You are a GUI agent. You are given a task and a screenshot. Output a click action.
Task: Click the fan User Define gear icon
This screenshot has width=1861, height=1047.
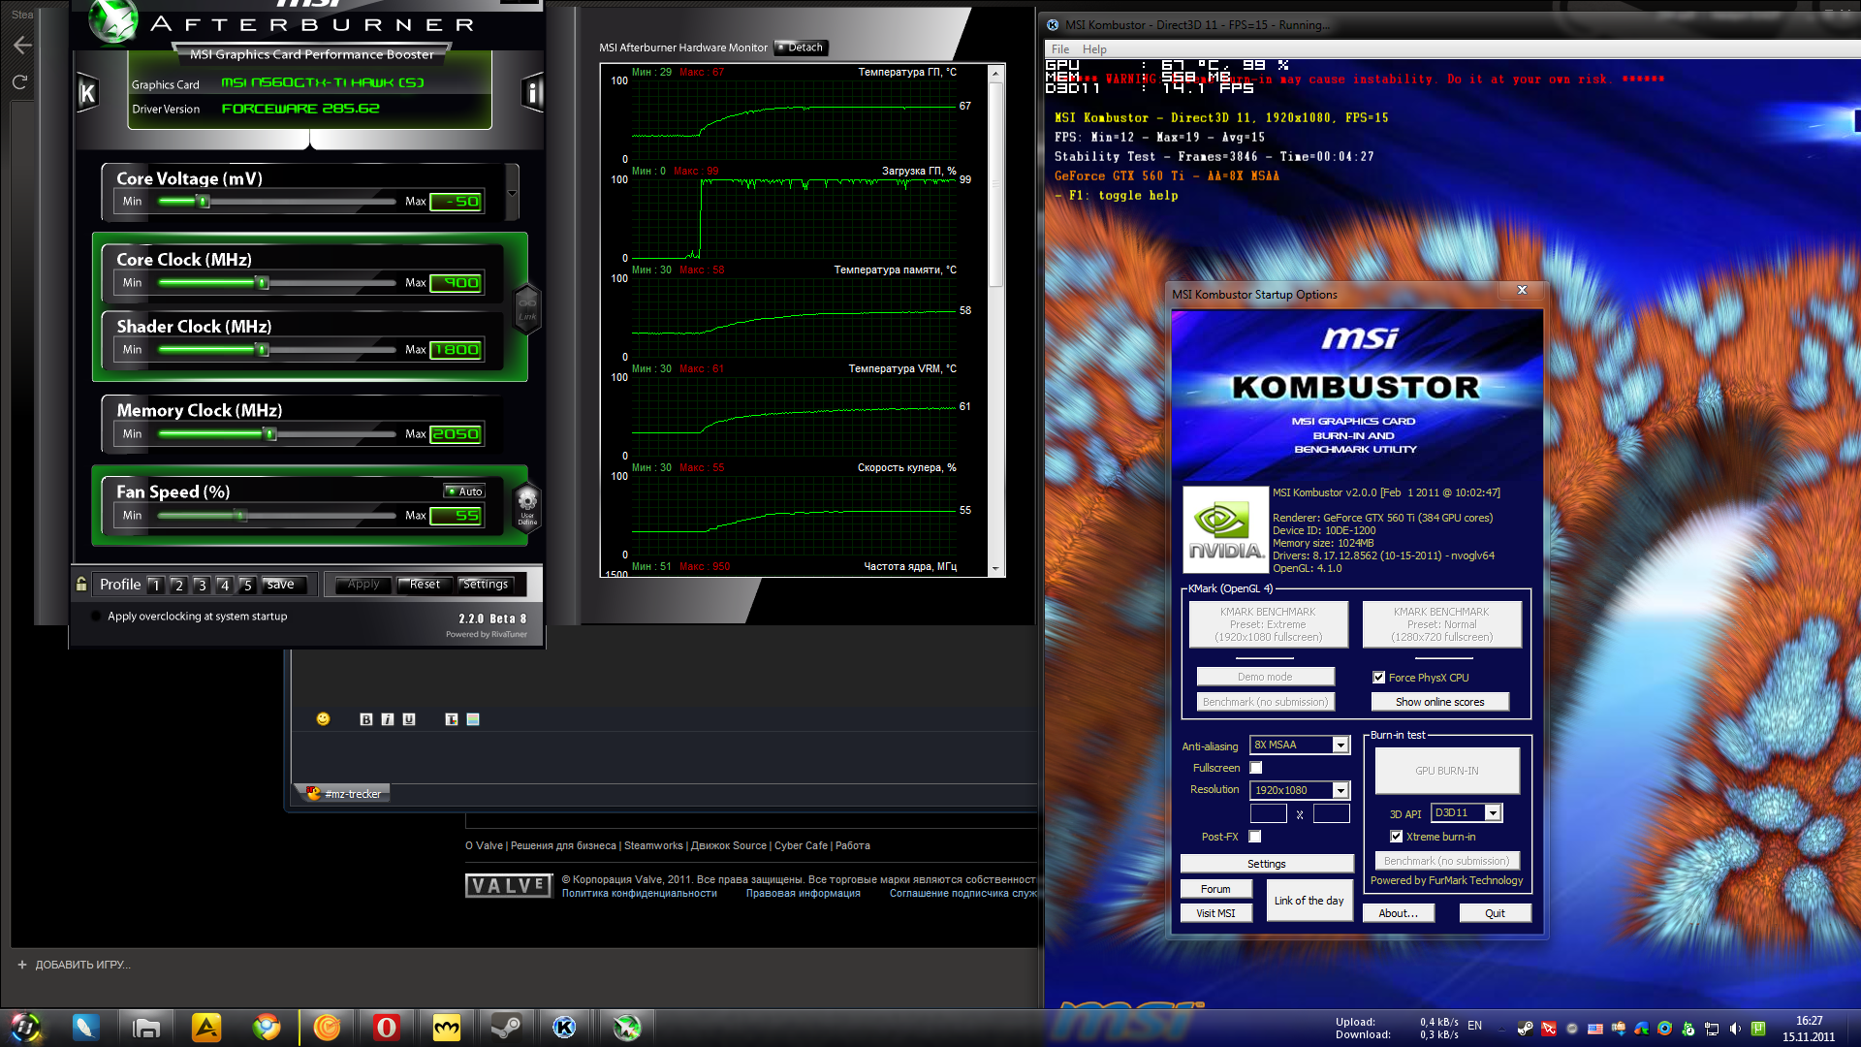click(526, 506)
